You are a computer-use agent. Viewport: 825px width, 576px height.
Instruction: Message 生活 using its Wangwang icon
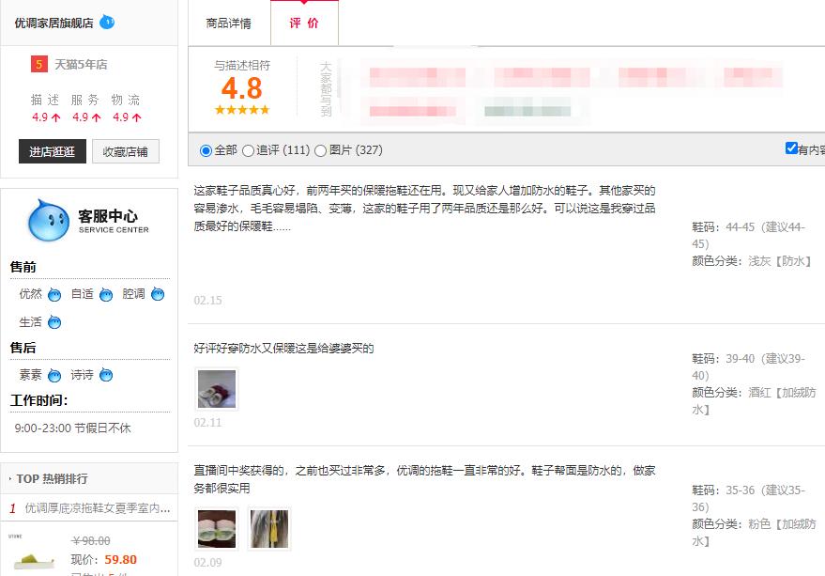click(x=55, y=322)
